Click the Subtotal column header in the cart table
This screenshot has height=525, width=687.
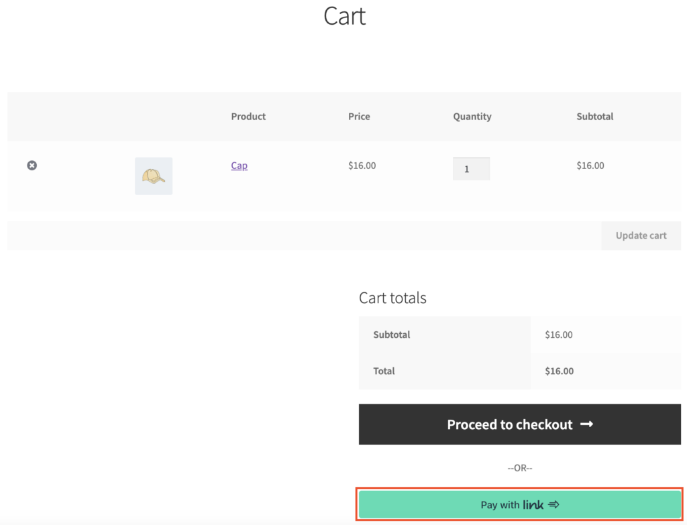point(594,117)
